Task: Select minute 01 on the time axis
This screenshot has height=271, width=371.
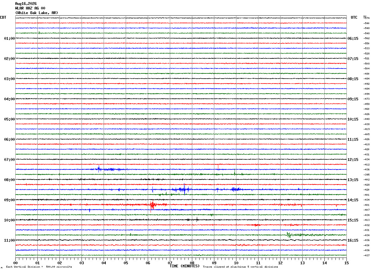Action: coord(37,263)
